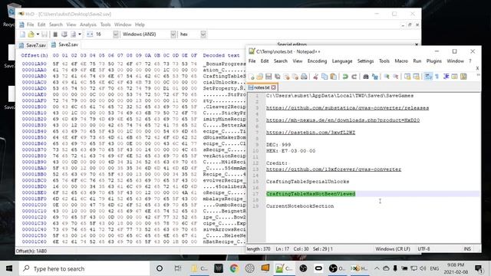Click the CraftingTableSpecialUnlocks line in notes
Viewport: 491px width, 276px height.
click(308, 182)
